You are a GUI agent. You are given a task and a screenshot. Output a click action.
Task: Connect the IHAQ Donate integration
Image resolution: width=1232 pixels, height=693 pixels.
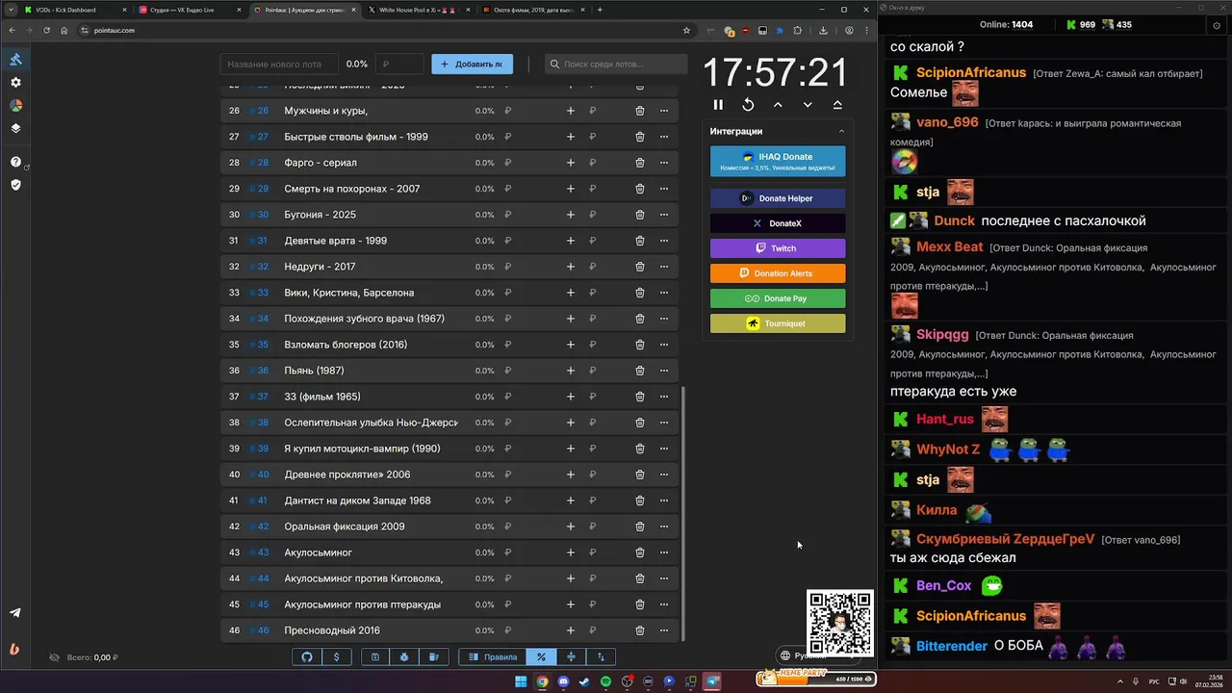778,162
